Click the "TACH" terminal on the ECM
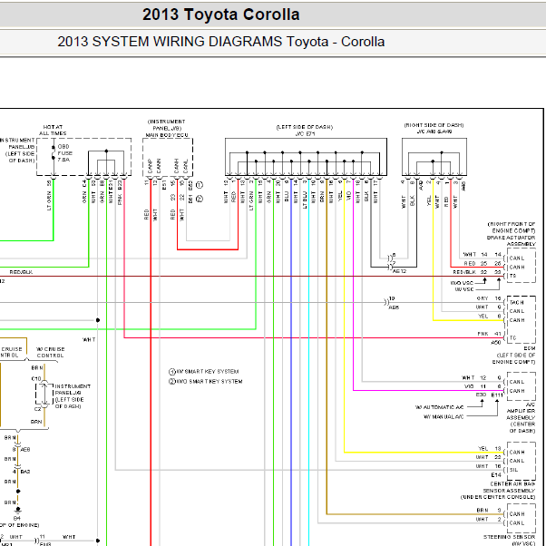The image size is (546, 546). point(516,302)
